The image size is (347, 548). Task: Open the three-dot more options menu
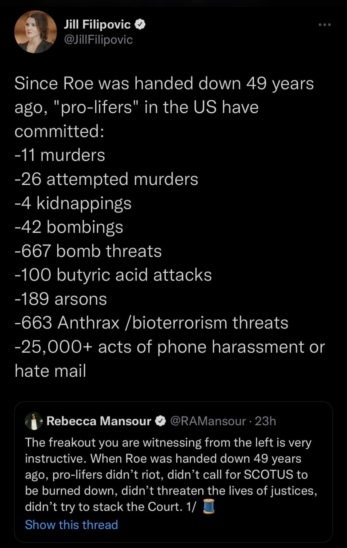click(325, 25)
